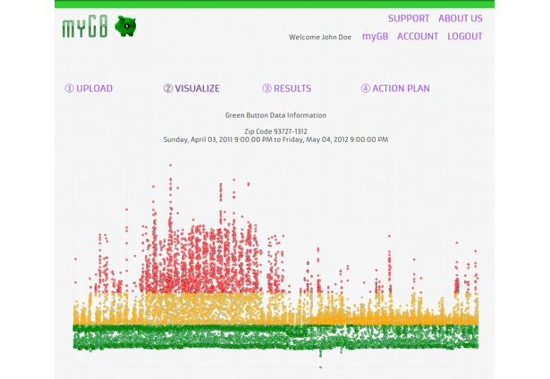
Task: Select step 1 UPLOAD tab
Action: point(89,88)
